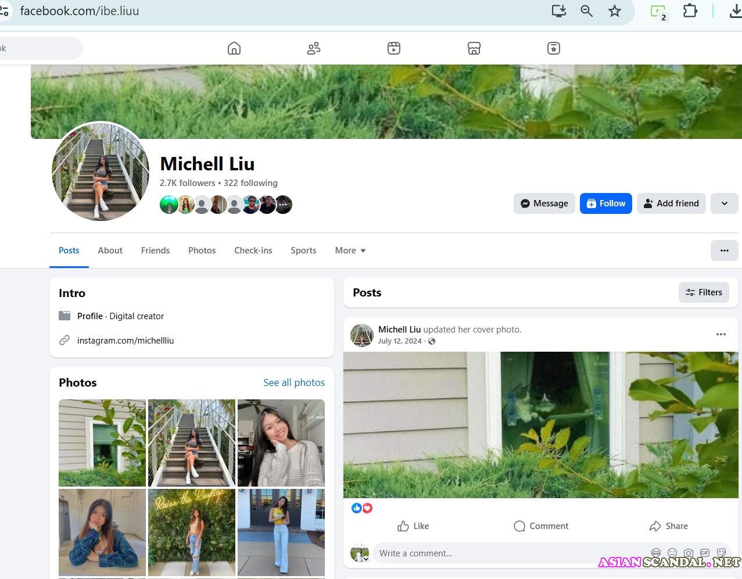Click the Add friend button
This screenshot has height=579, width=742.
coord(671,203)
